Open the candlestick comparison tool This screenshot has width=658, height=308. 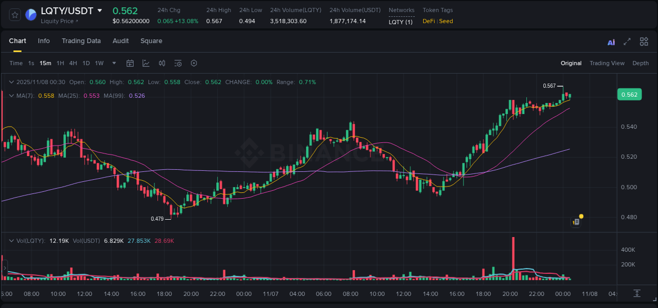tap(162, 63)
